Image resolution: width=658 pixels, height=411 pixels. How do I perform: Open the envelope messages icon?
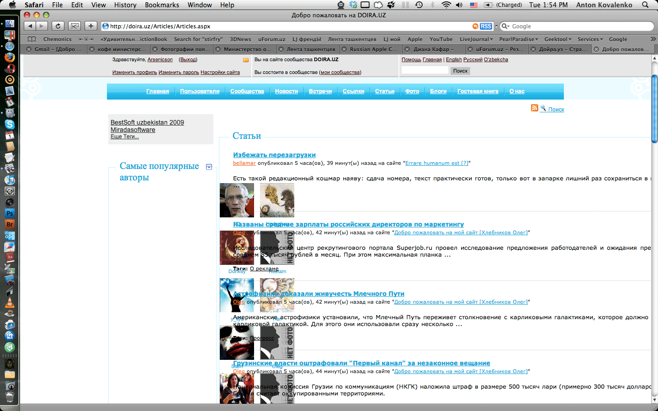click(246, 60)
